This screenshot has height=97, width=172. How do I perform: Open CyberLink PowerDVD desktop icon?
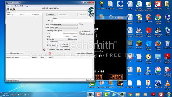click(x=167, y=72)
